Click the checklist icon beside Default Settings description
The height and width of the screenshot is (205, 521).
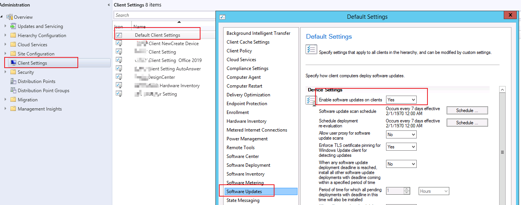311,50
